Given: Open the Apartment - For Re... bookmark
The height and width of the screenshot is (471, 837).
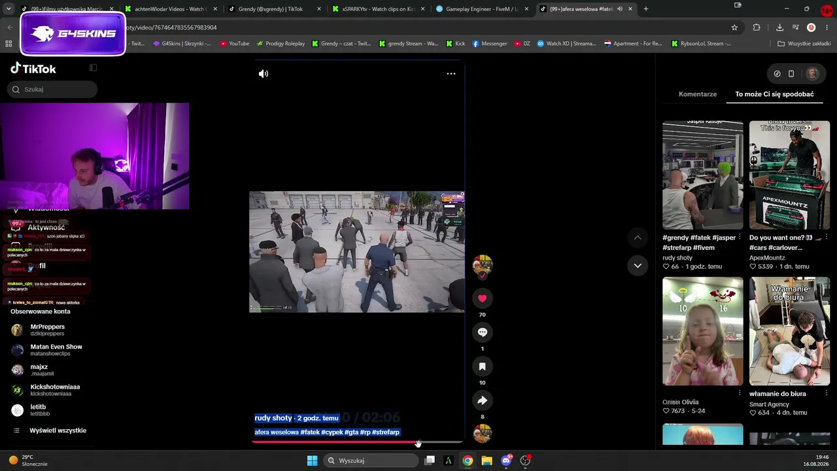Looking at the screenshot, I should pyautogui.click(x=633, y=44).
